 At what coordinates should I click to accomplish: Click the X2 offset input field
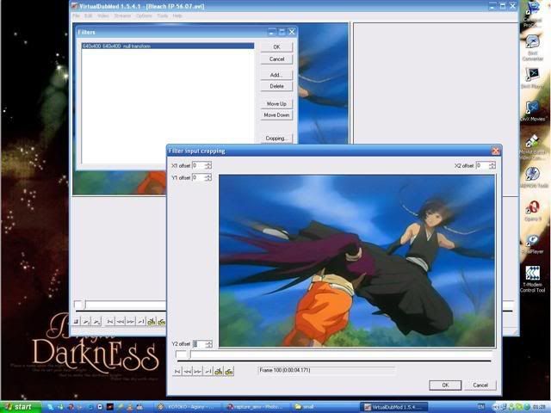pos(482,165)
